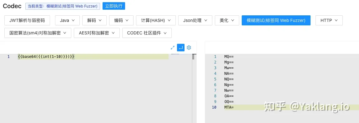Open AES对称加解密 dropdown
The image size is (359, 123).
(97, 33)
